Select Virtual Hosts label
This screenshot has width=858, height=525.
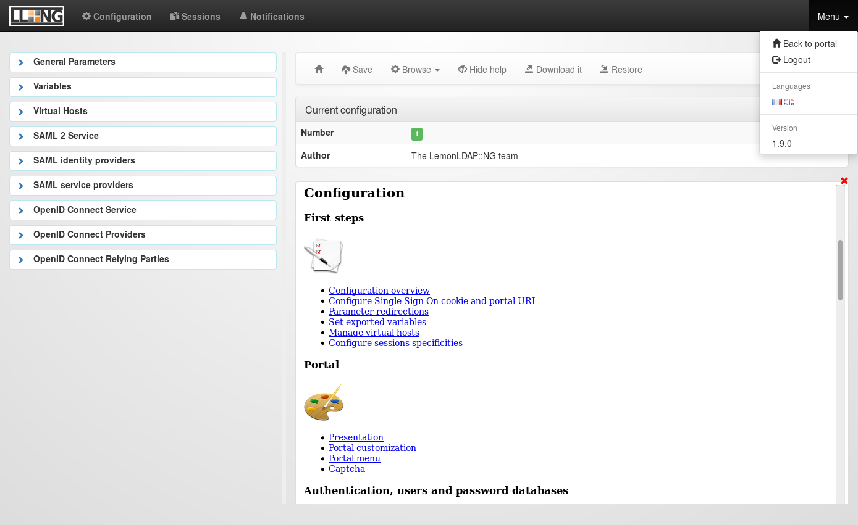coord(61,111)
